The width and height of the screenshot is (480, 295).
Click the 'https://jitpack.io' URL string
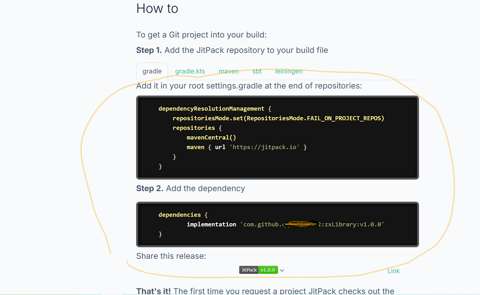pyautogui.click(x=265, y=147)
